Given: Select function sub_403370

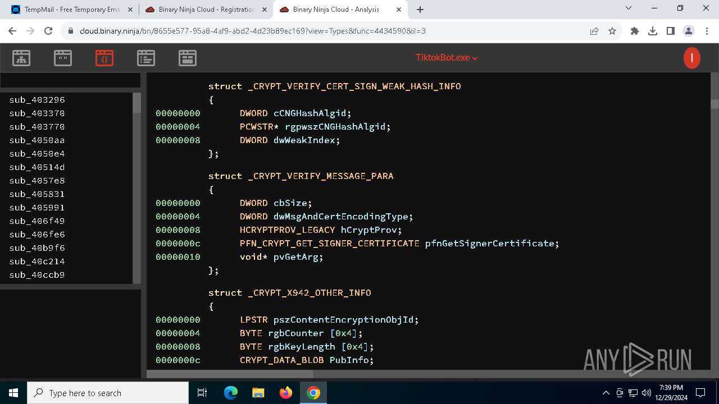Looking at the screenshot, I should 37,113.
